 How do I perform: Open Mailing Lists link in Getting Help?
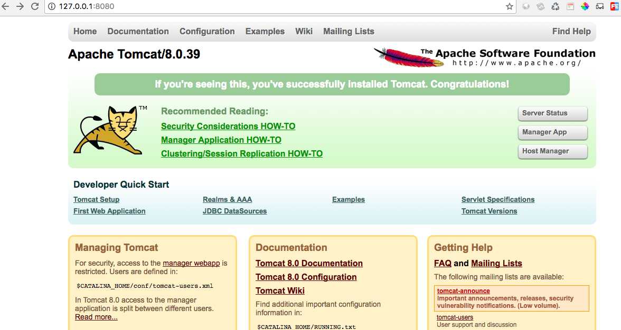point(496,263)
